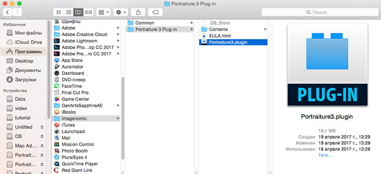Click the QuickTime Player icon
Screen dimensions: 381x174
click(x=57, y=164)
